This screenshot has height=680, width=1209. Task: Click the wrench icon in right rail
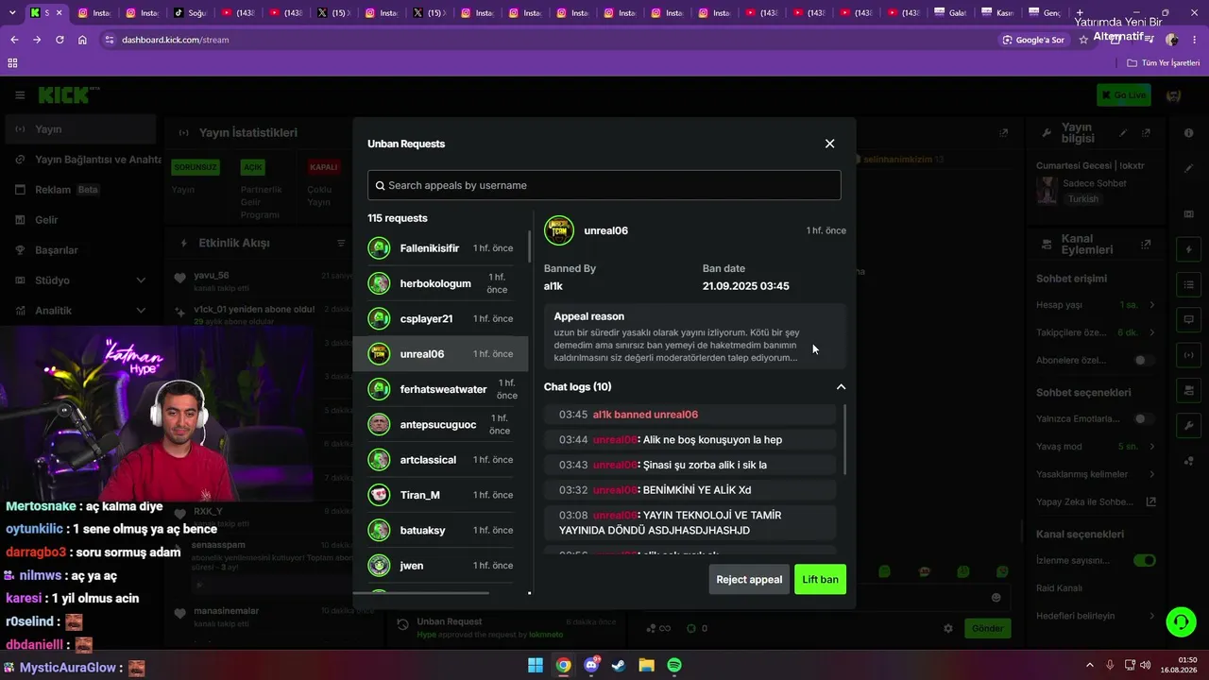click(x=1188, y=426)
